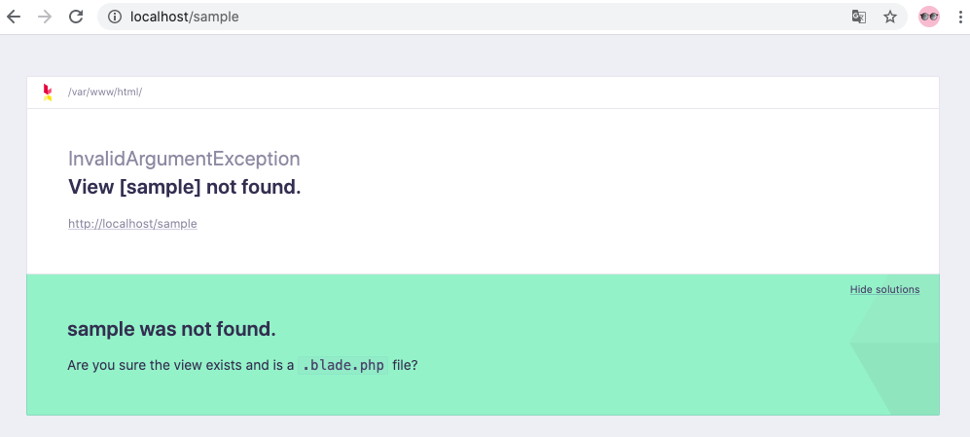Click the .blade.php code snippet

point(343,366)
